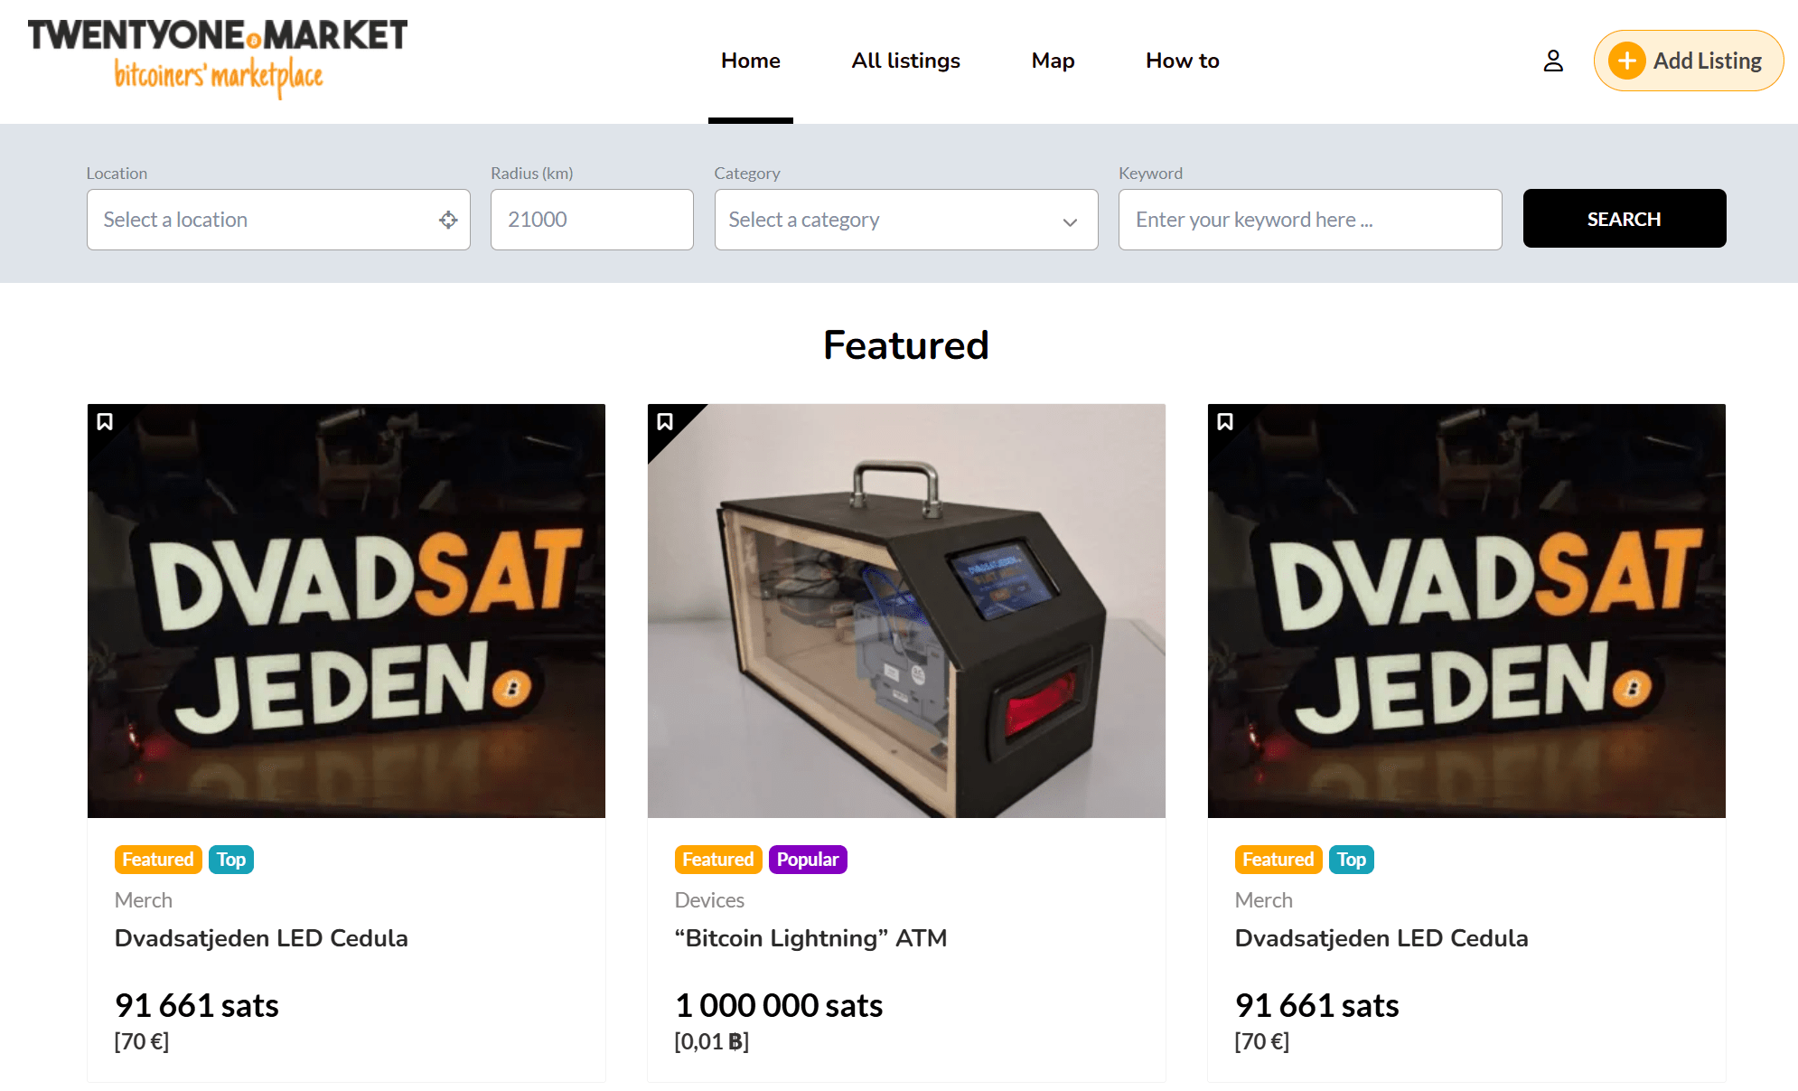This screenshot has width=1798, height=1091.
Task: Switch to the Map page
Action: click(x=1053, y=61)
